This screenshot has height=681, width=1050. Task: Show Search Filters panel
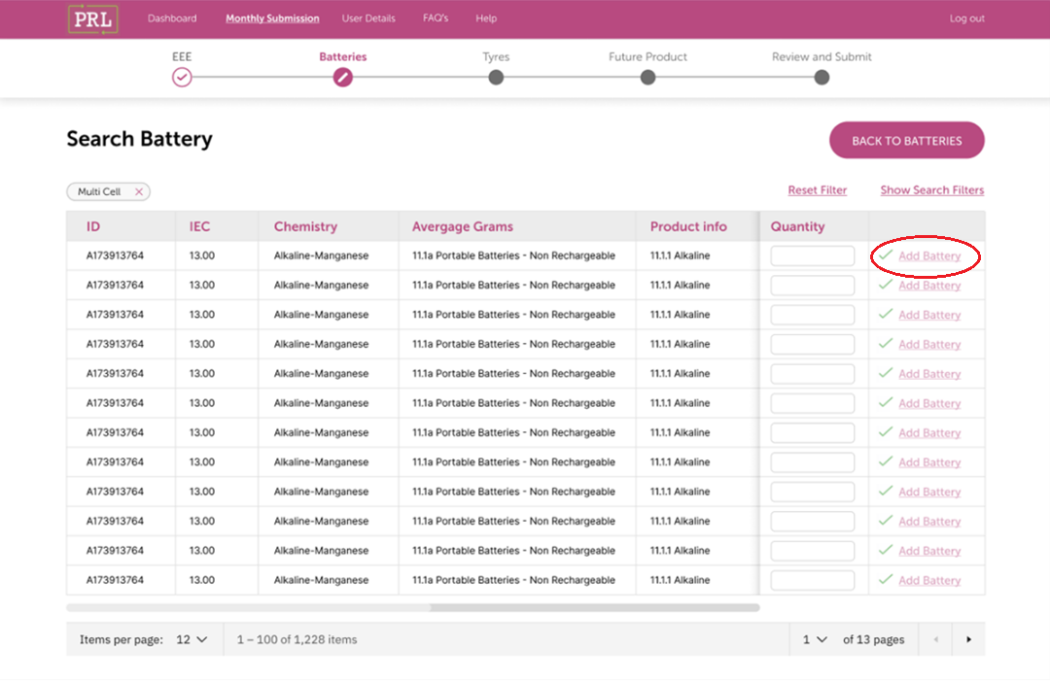point(931,190)
